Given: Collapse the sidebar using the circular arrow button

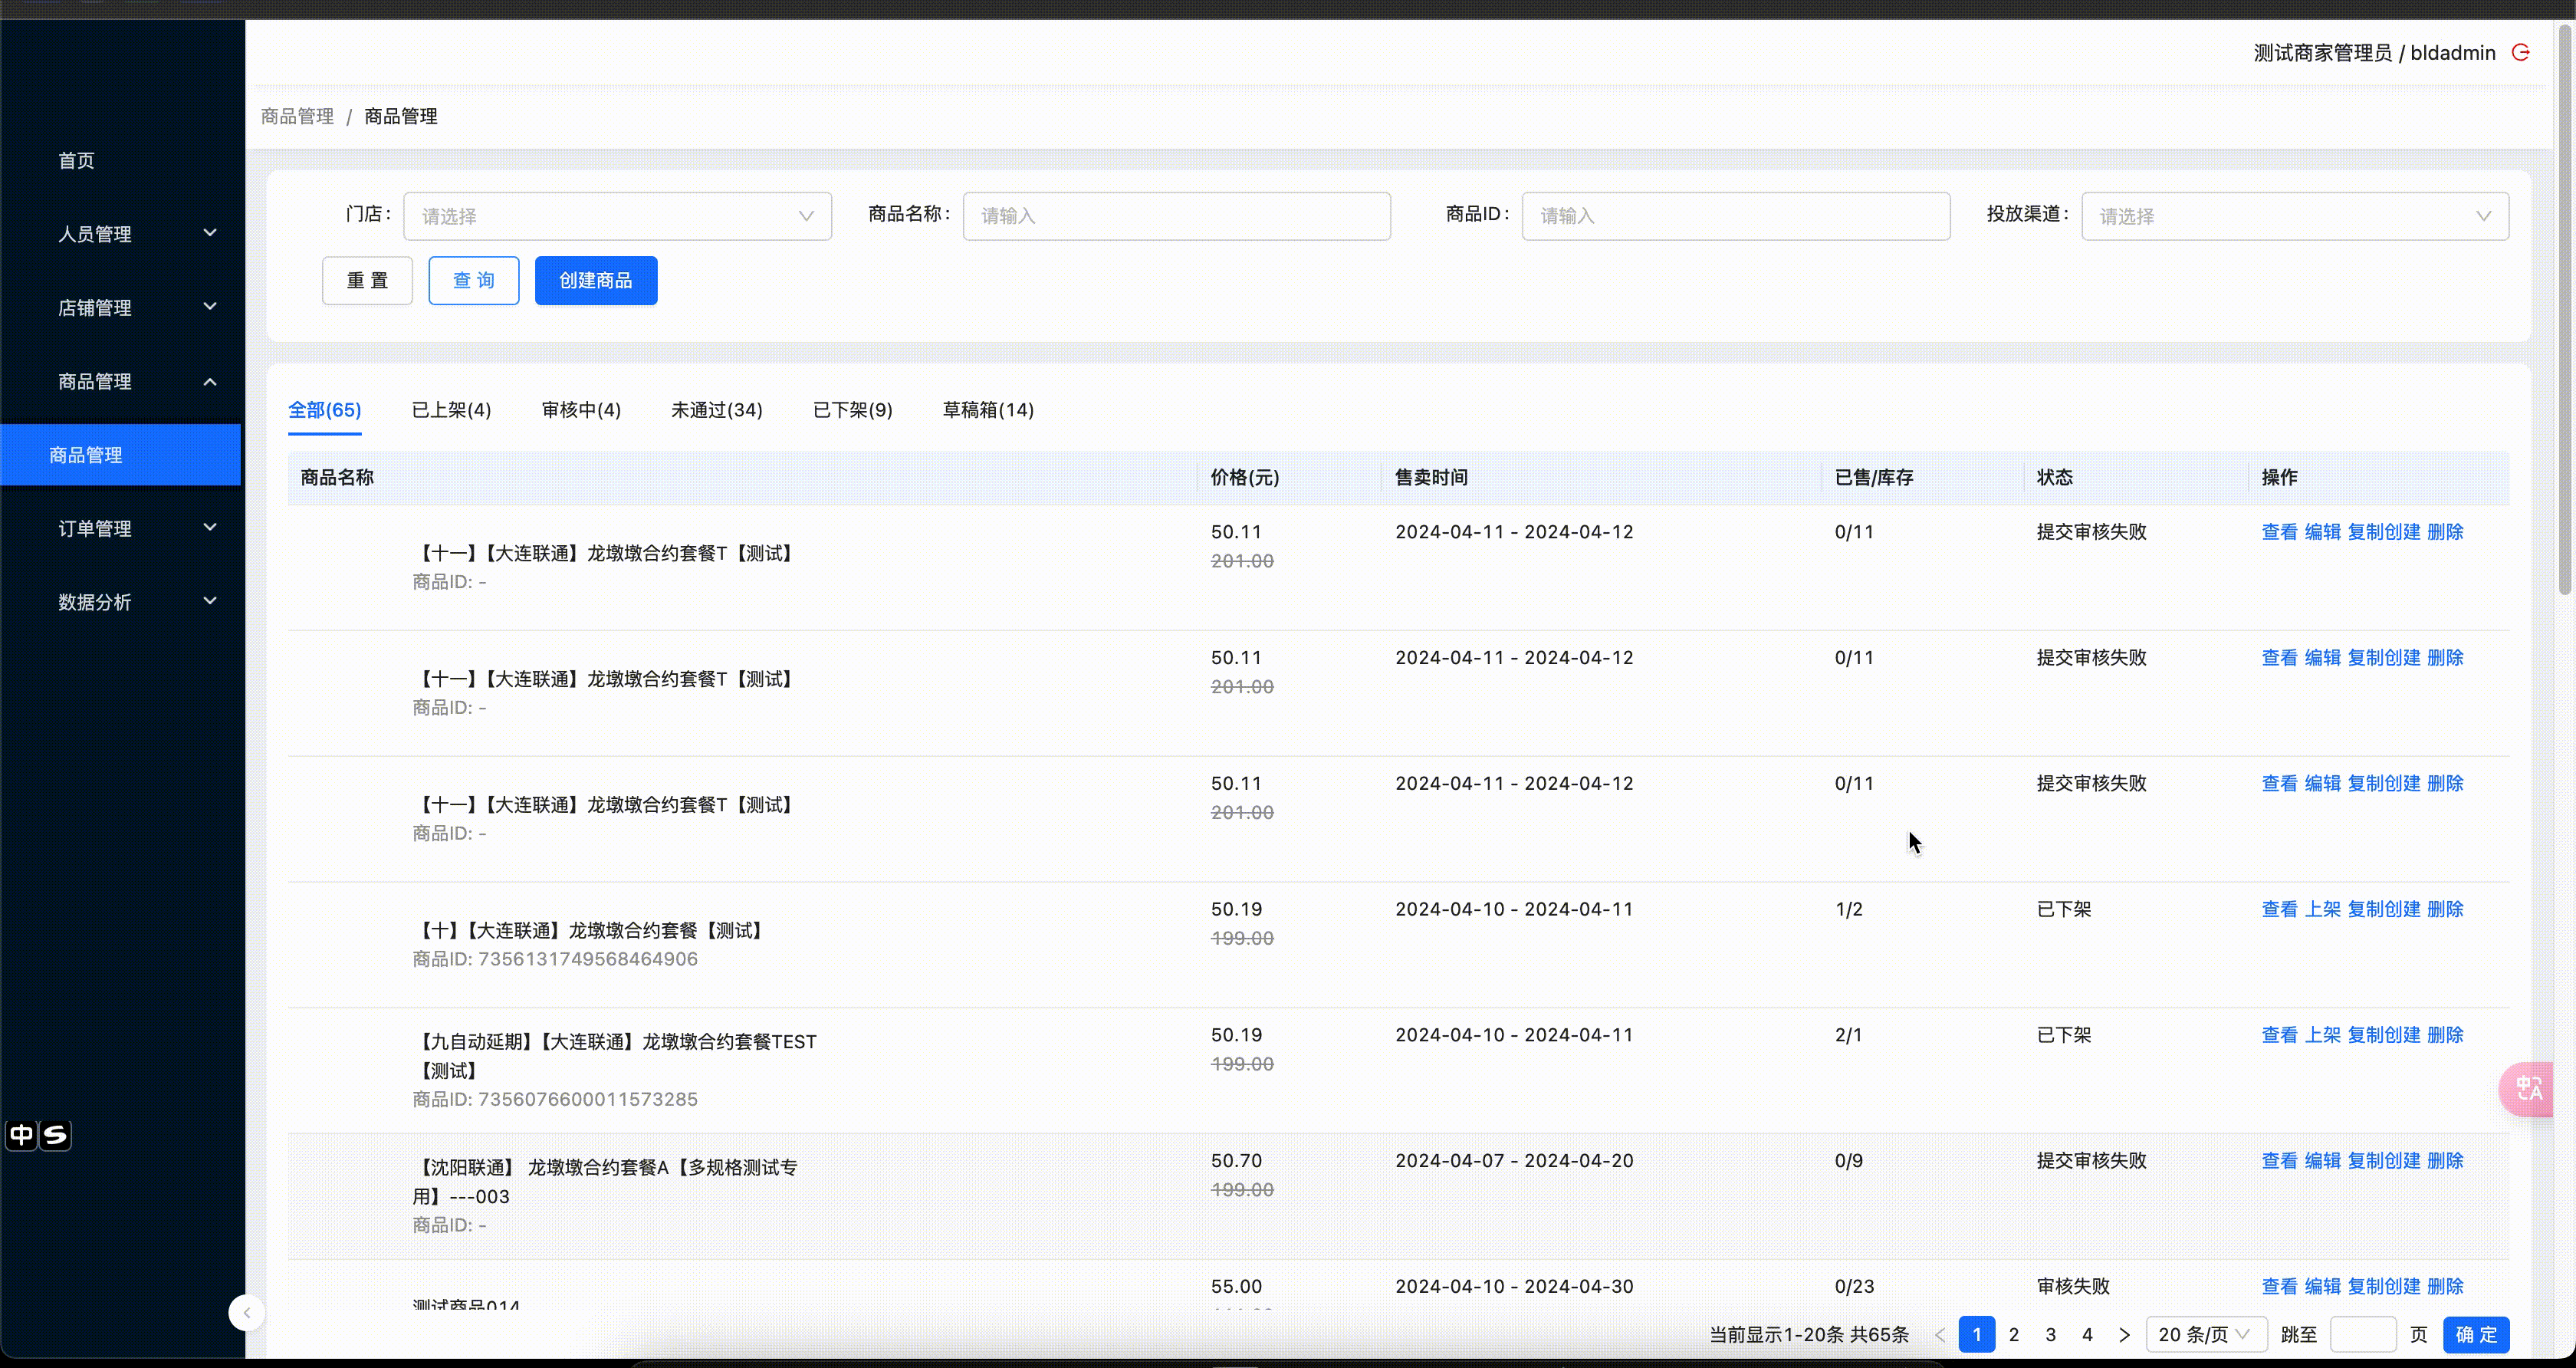Looking at the screenshot, I should click(x=246, y=1312).
